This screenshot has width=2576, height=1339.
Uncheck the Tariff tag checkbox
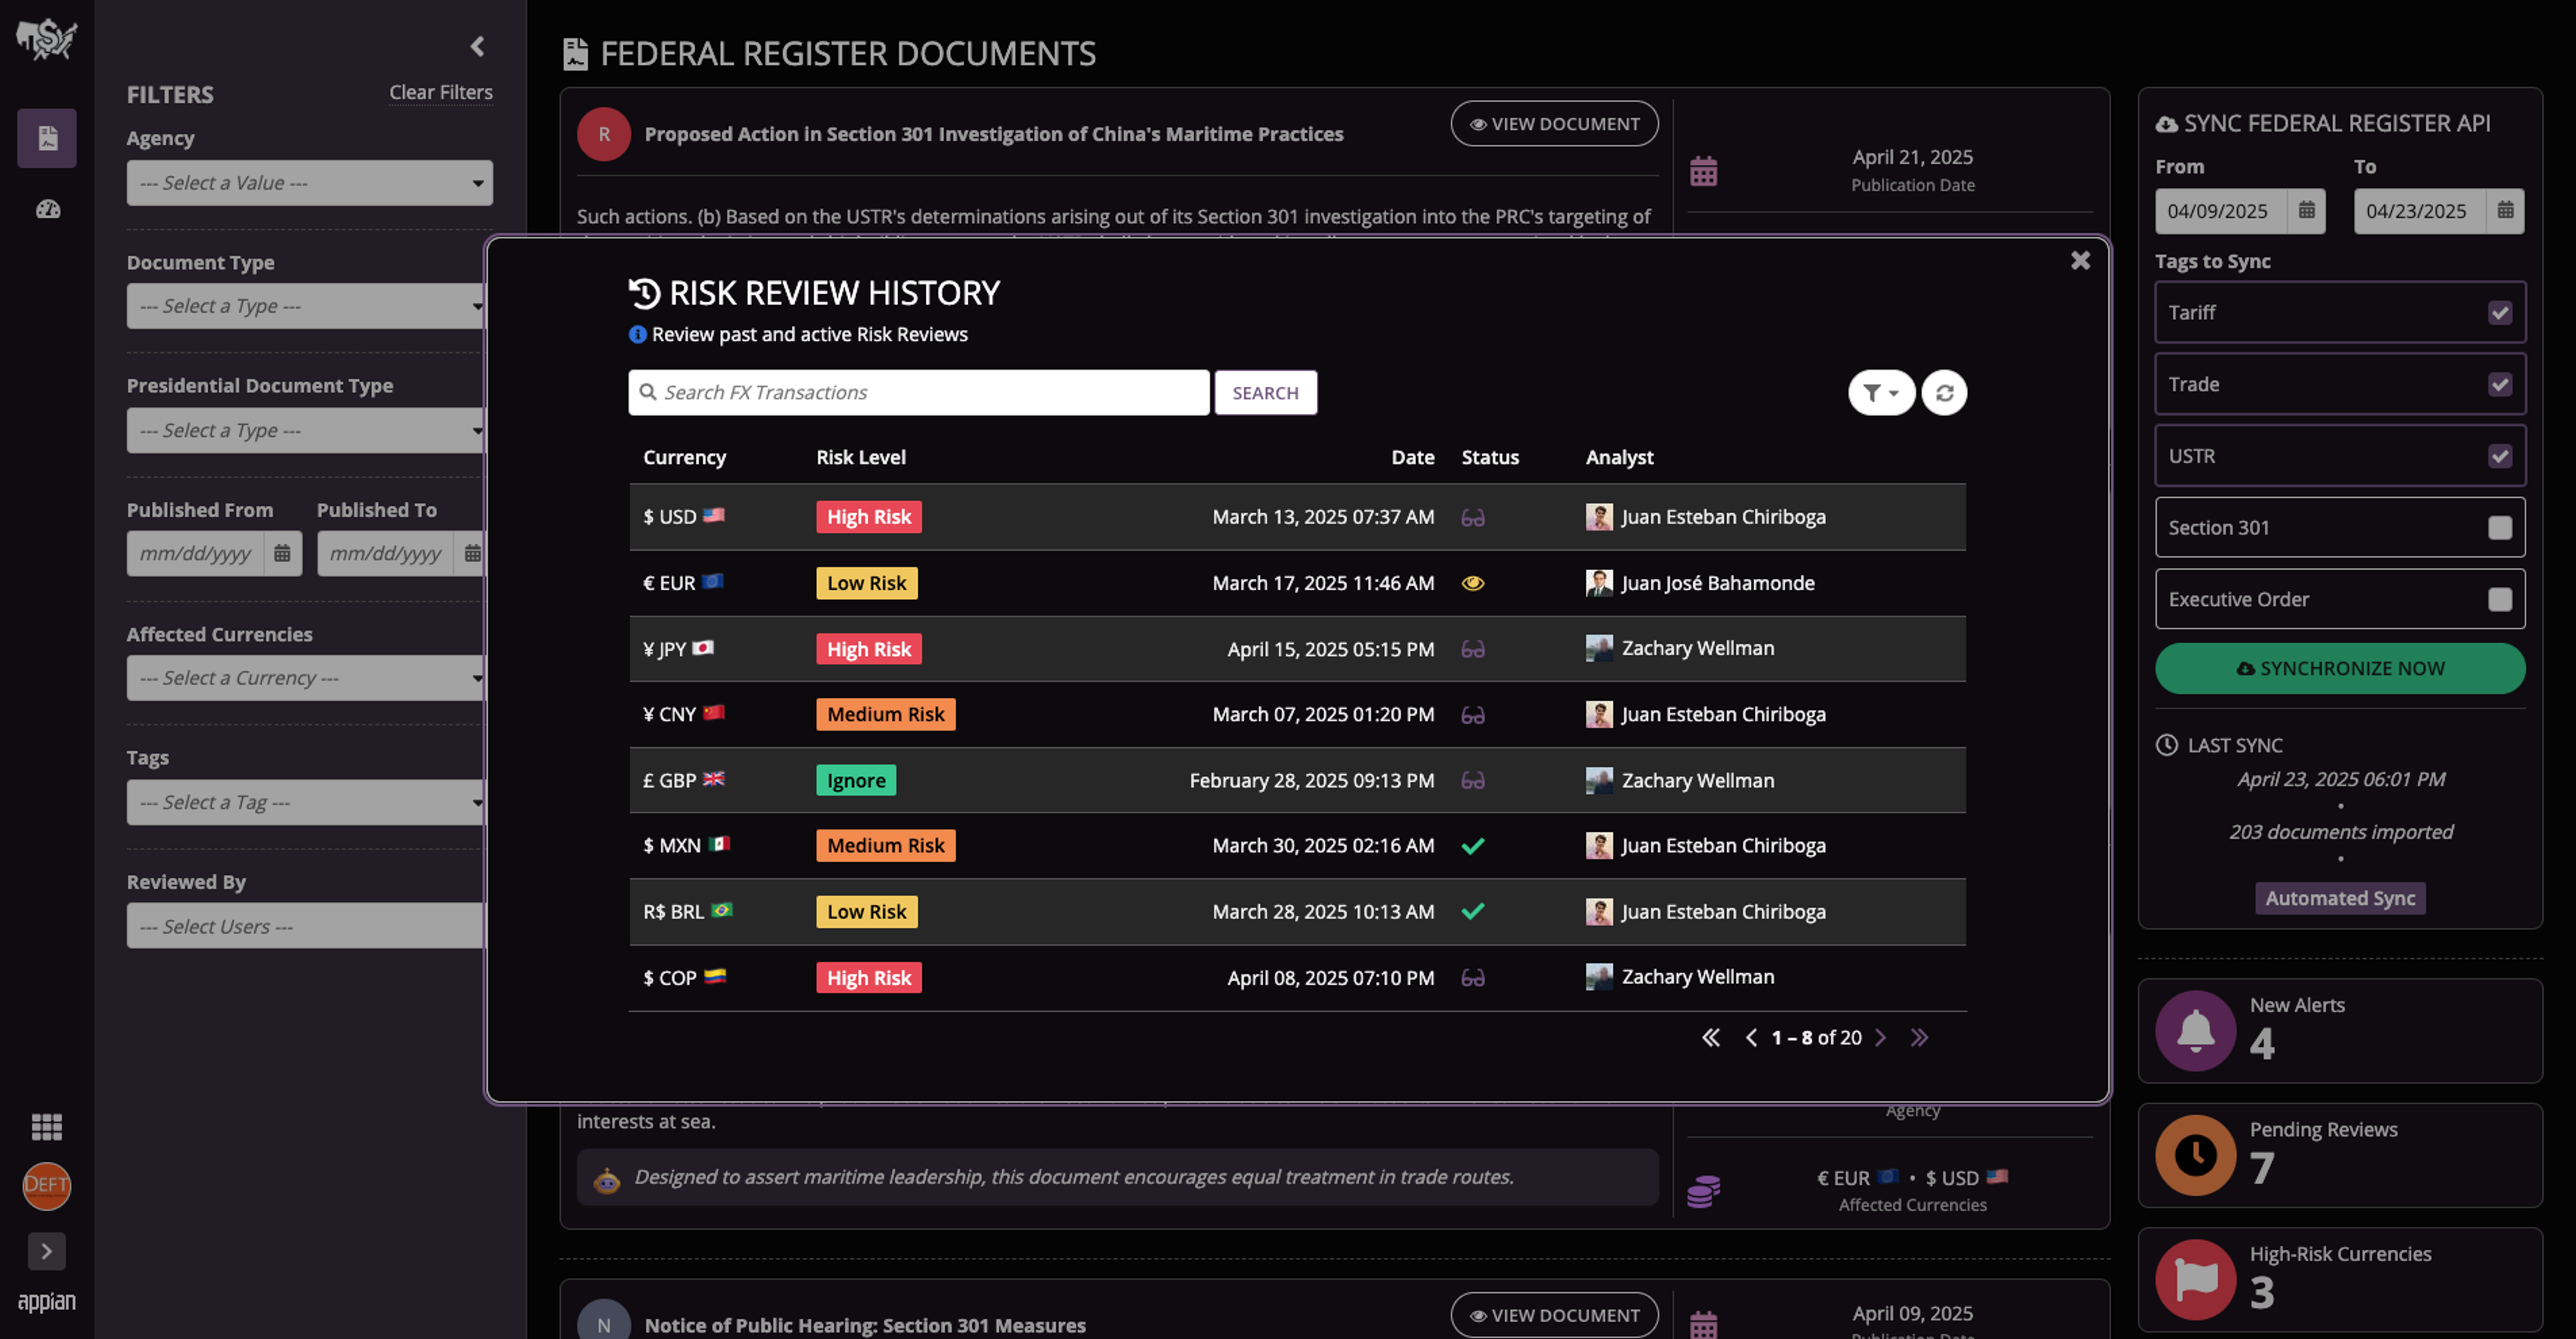coord(2499,312)
